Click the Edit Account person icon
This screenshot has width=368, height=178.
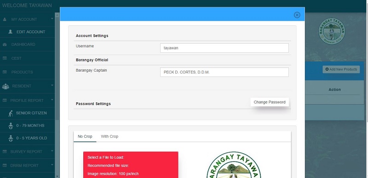tap(10, 32)
